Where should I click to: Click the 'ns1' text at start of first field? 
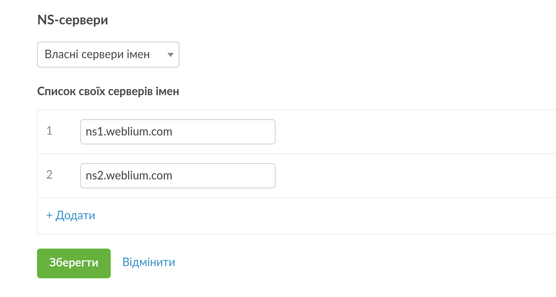93,132
